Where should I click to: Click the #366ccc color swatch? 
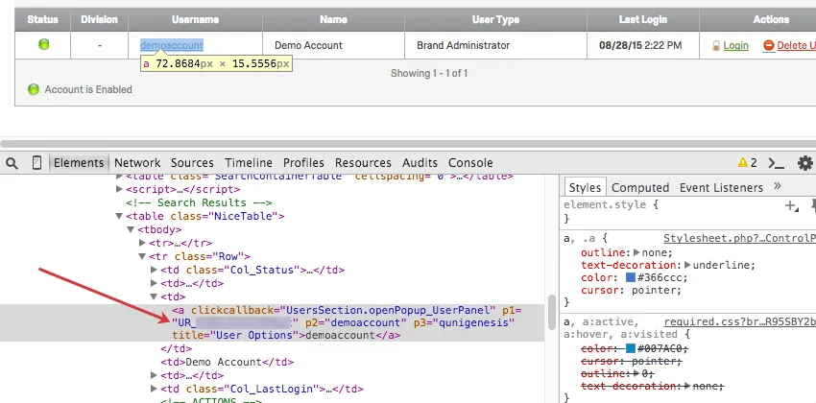(631, 279)
